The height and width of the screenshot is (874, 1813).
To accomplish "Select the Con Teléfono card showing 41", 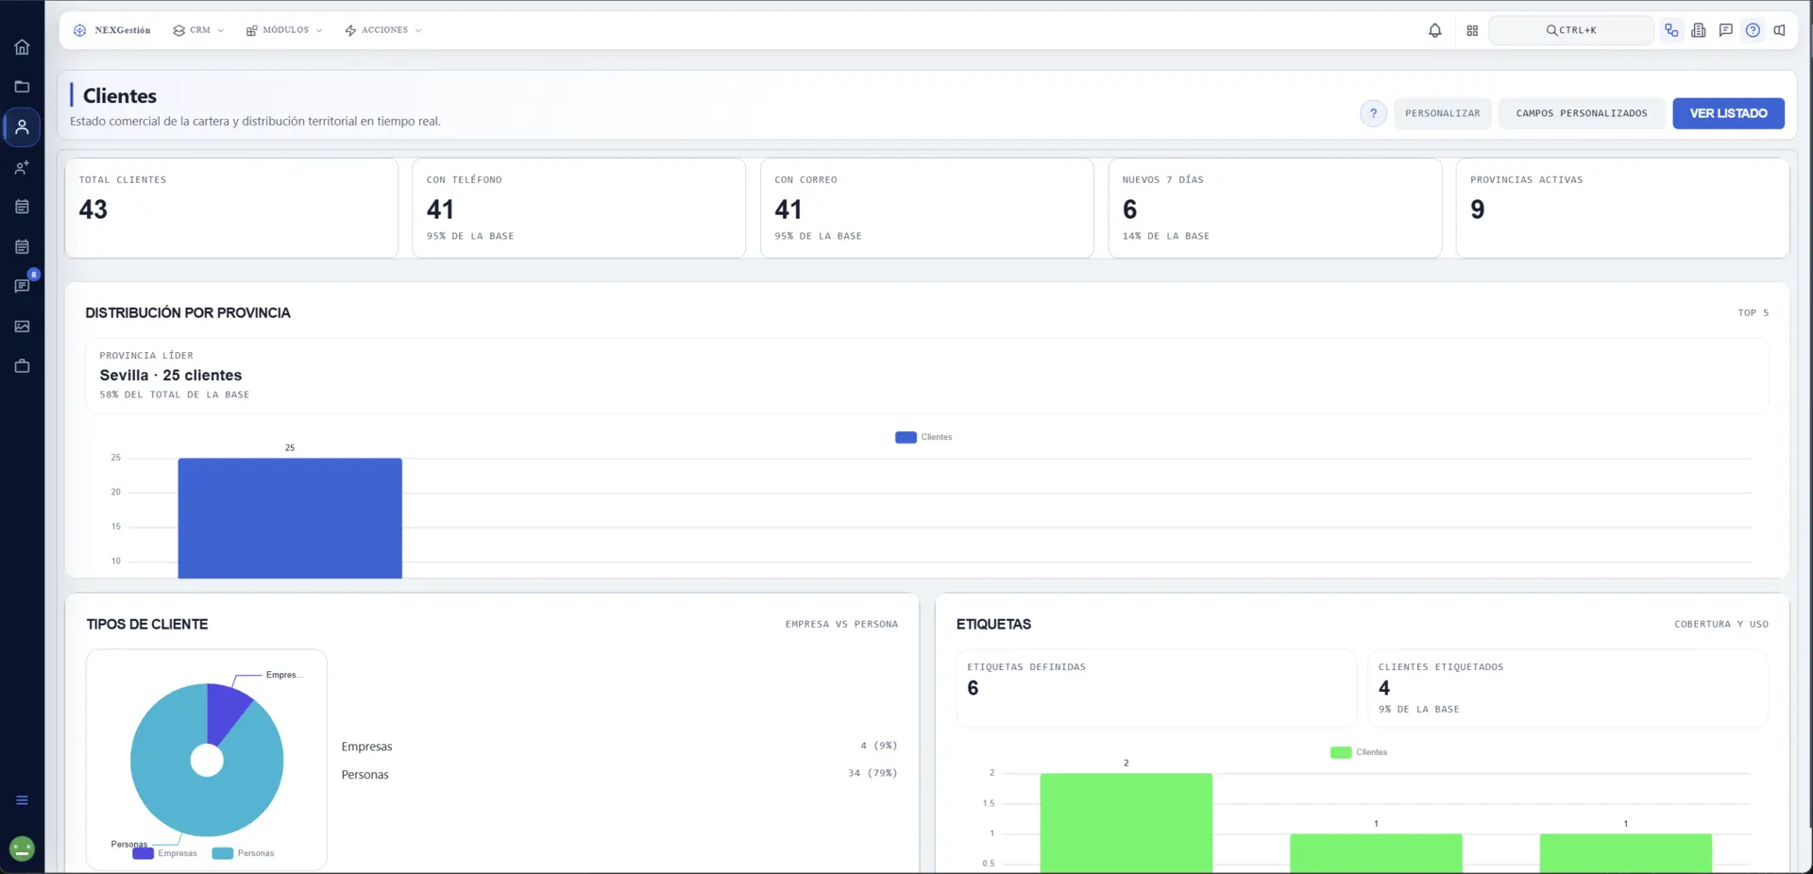I will 579,208.
